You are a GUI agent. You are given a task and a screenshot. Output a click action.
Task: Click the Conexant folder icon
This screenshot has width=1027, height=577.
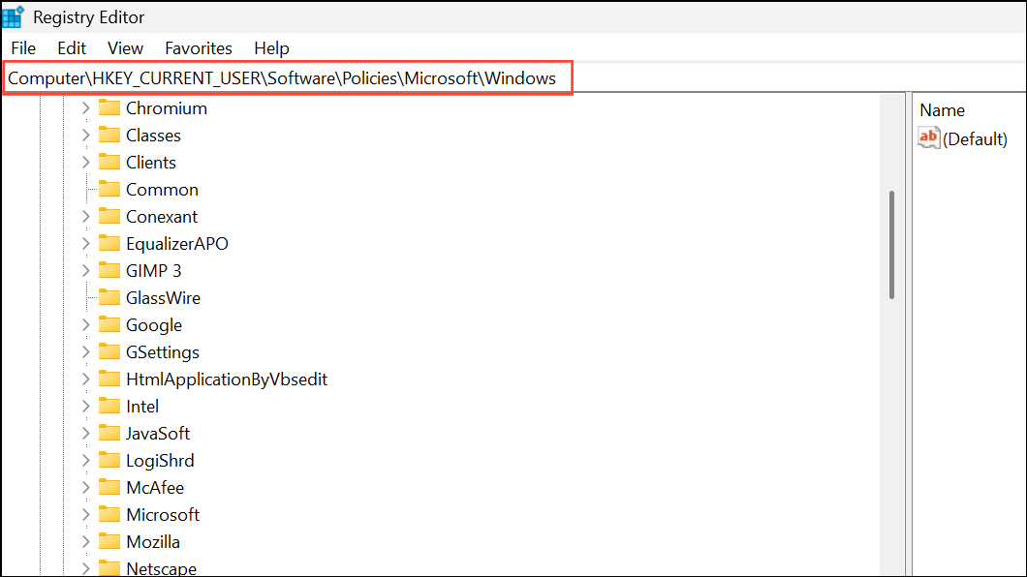pos(109,216)
